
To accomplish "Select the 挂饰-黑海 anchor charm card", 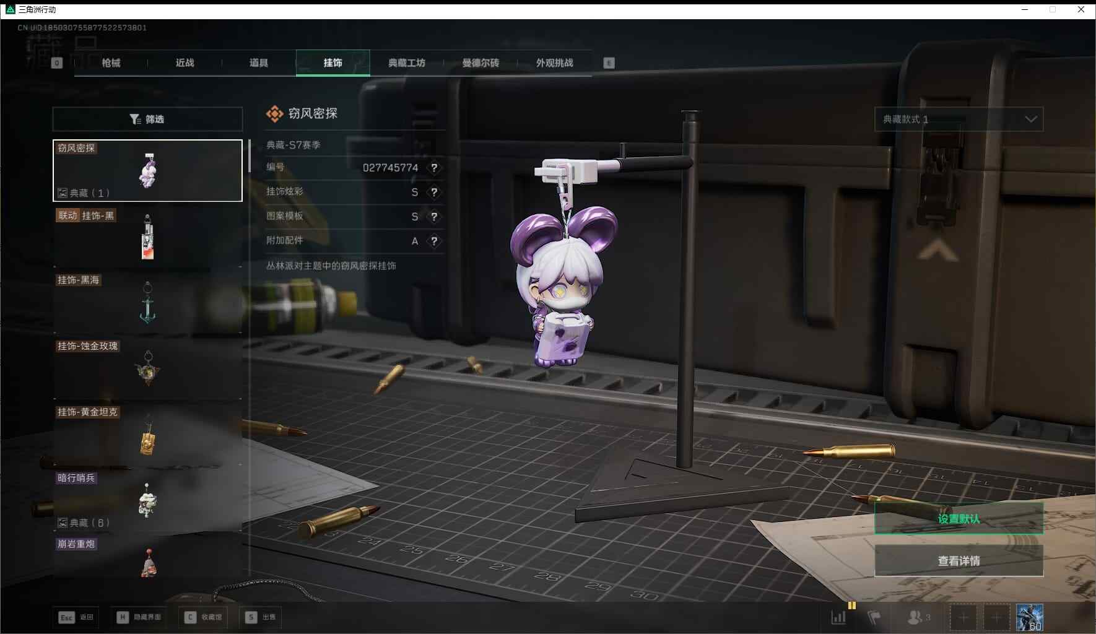I will pyautogui.click(x=147, y=303).
